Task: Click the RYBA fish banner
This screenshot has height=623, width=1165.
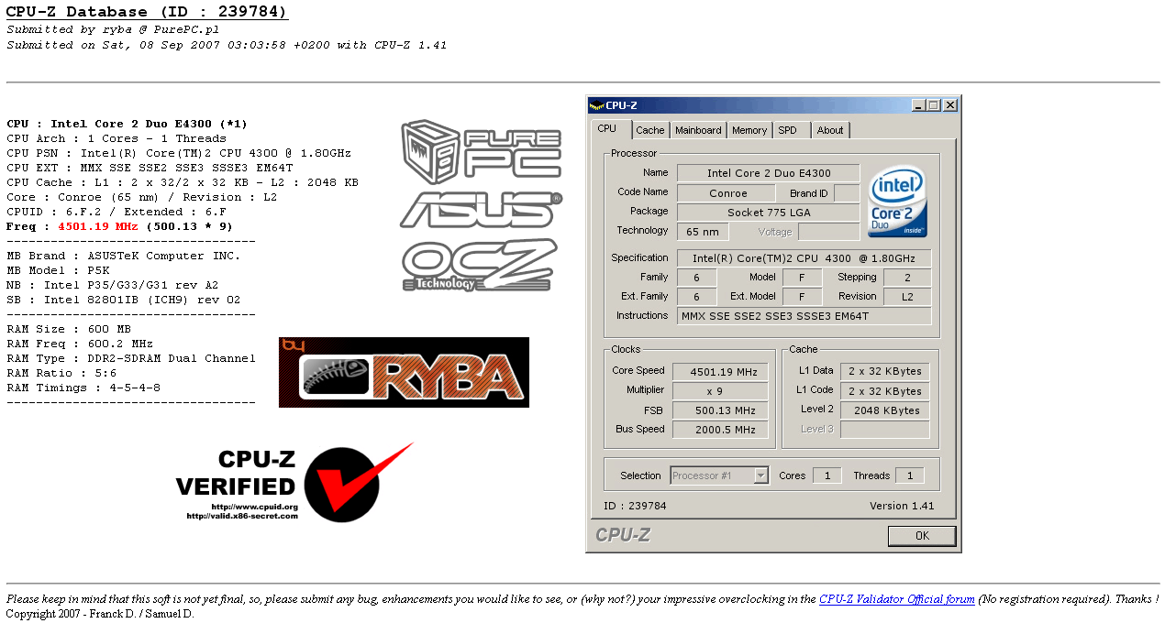Action: coord(404,372)
